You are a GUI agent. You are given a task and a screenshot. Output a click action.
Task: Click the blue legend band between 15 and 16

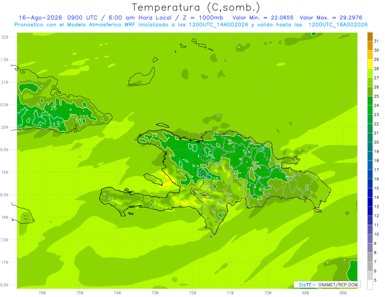[x=370, y=184]
